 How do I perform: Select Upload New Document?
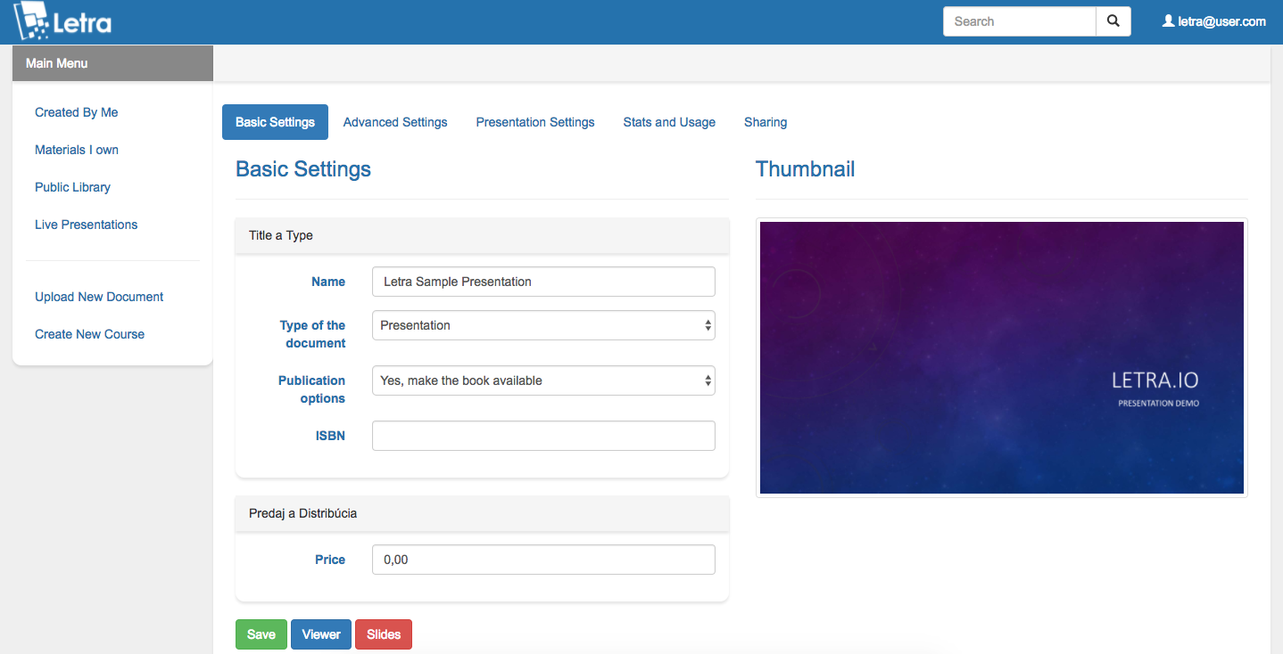(99, 297)
